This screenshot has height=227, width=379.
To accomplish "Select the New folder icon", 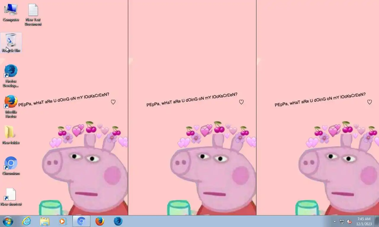I will click(11, 135).
